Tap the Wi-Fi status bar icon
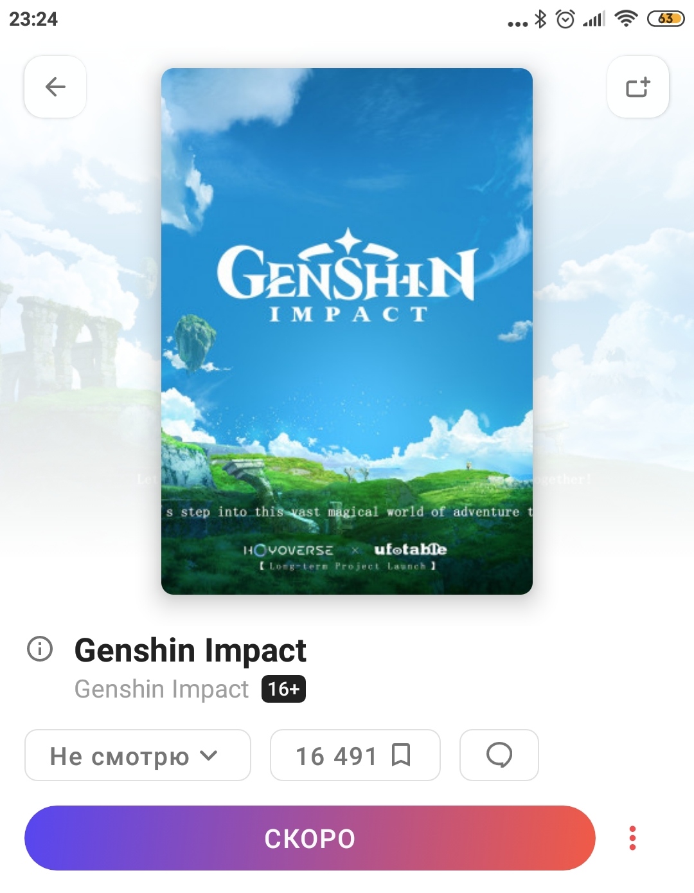The height and width of the screenshot is (893, 694). (626, 19)
